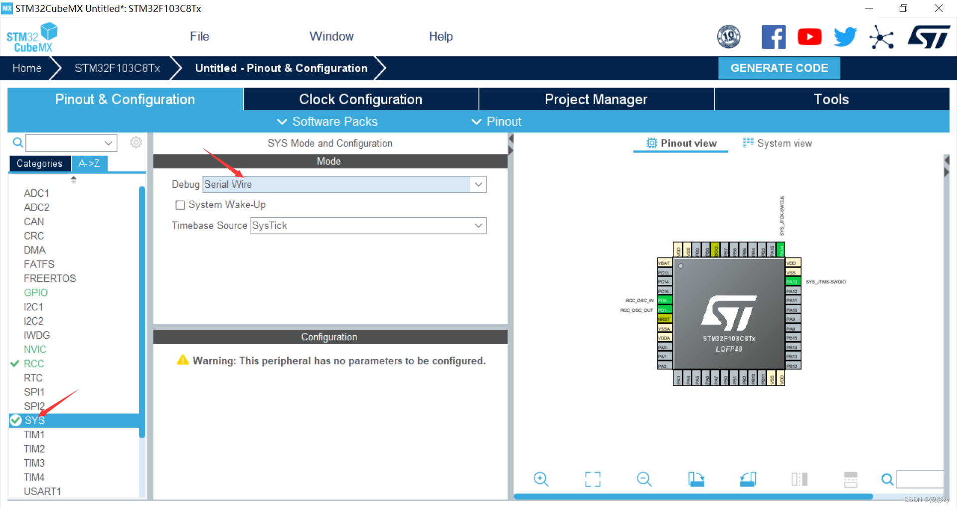This screenshot has width=957, height=508.
Task: Click the System view grid icon
Action: click(748, 143)
